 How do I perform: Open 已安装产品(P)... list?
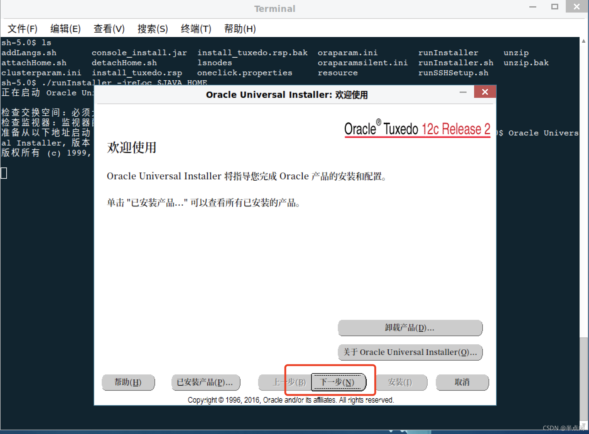(206, 382)
